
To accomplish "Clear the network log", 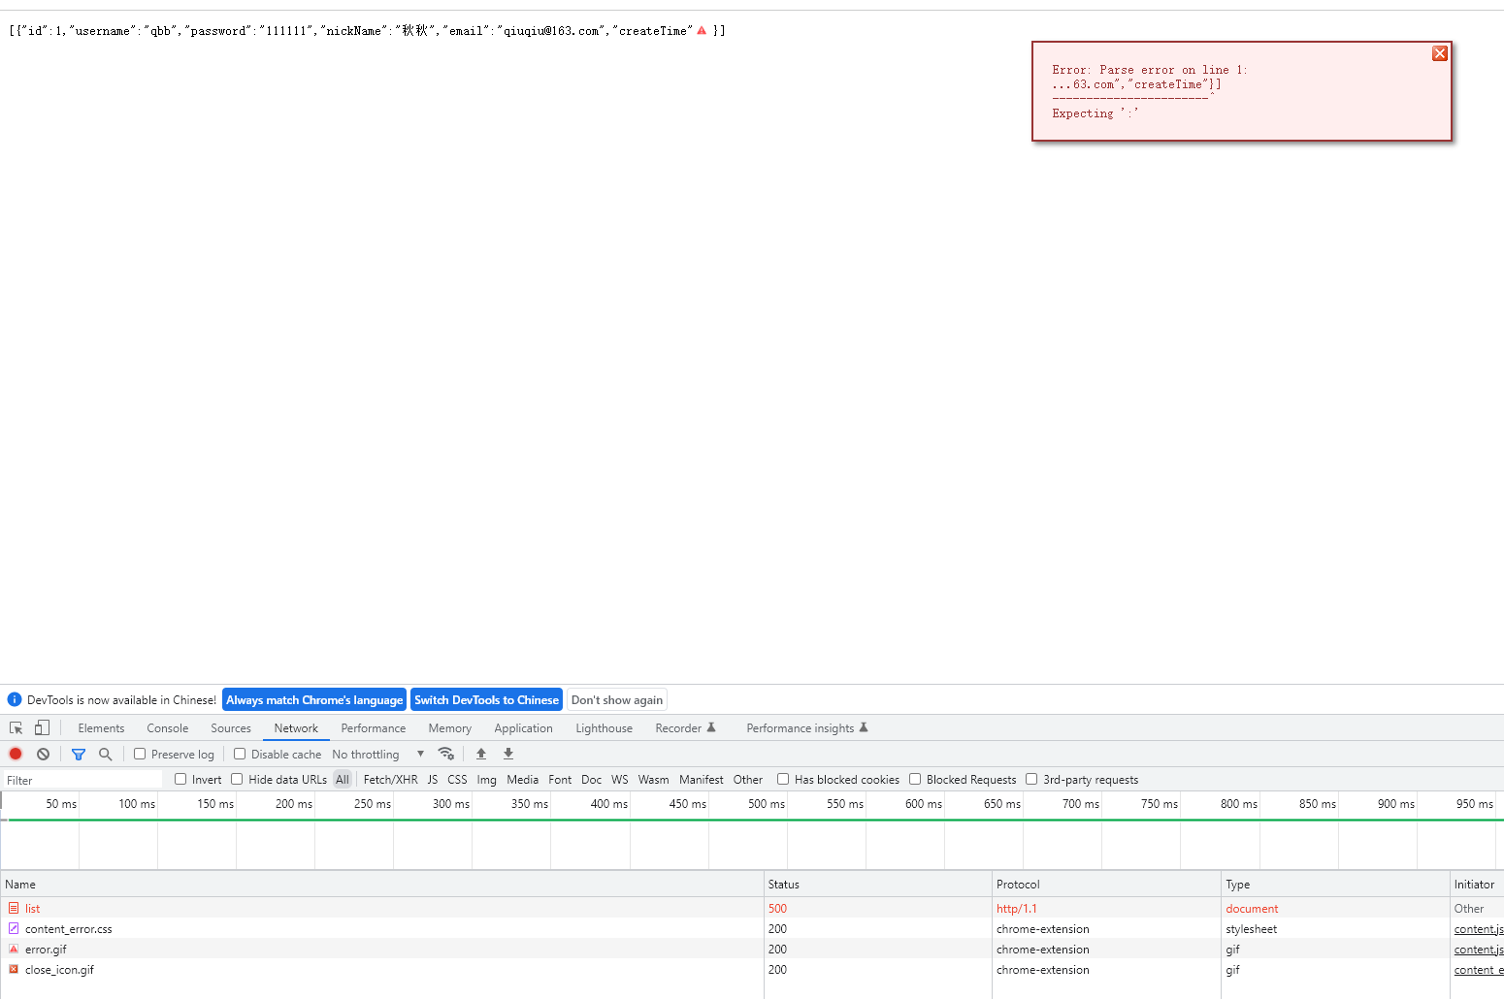I will [43, 754].
